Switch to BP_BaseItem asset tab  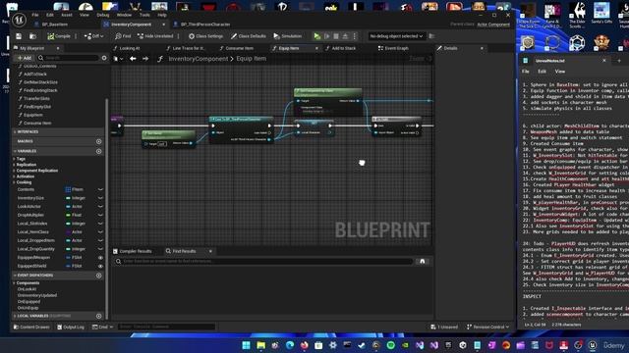(x=55, y=25)
